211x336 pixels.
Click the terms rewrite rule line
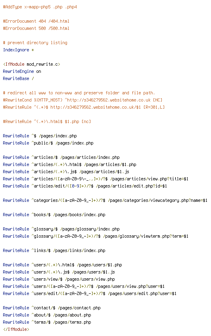(47, 322)
